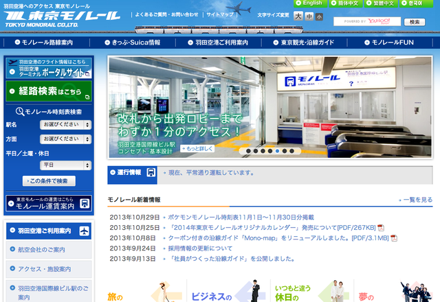
Task: Select second slideshow dot
Action: 256,151
